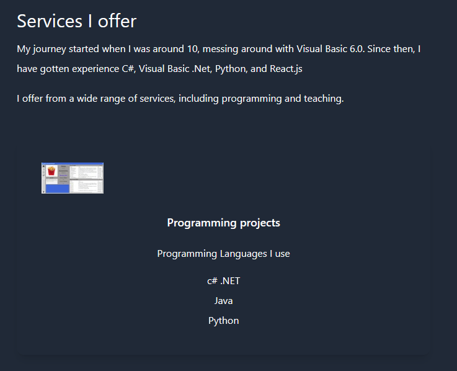Image resolution: width=457 pixels, height=371 pixels.
Task: Click the "Programming Languages I use" subtitle
Action: point(223,254)
